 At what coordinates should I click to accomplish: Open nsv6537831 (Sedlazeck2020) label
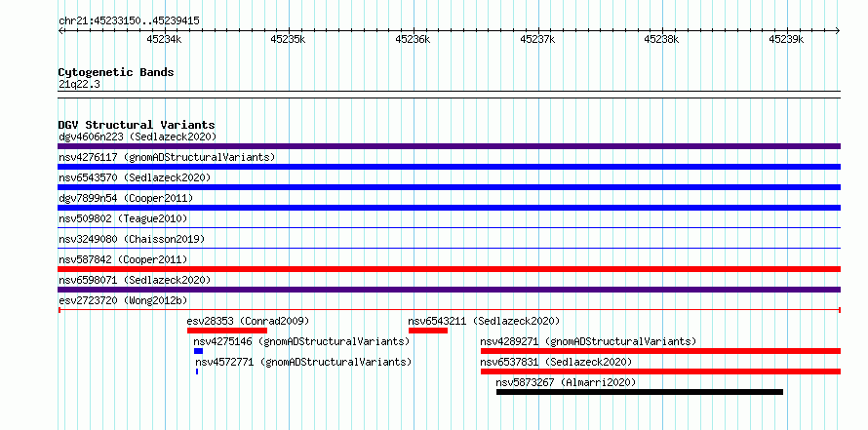point(556,362)
